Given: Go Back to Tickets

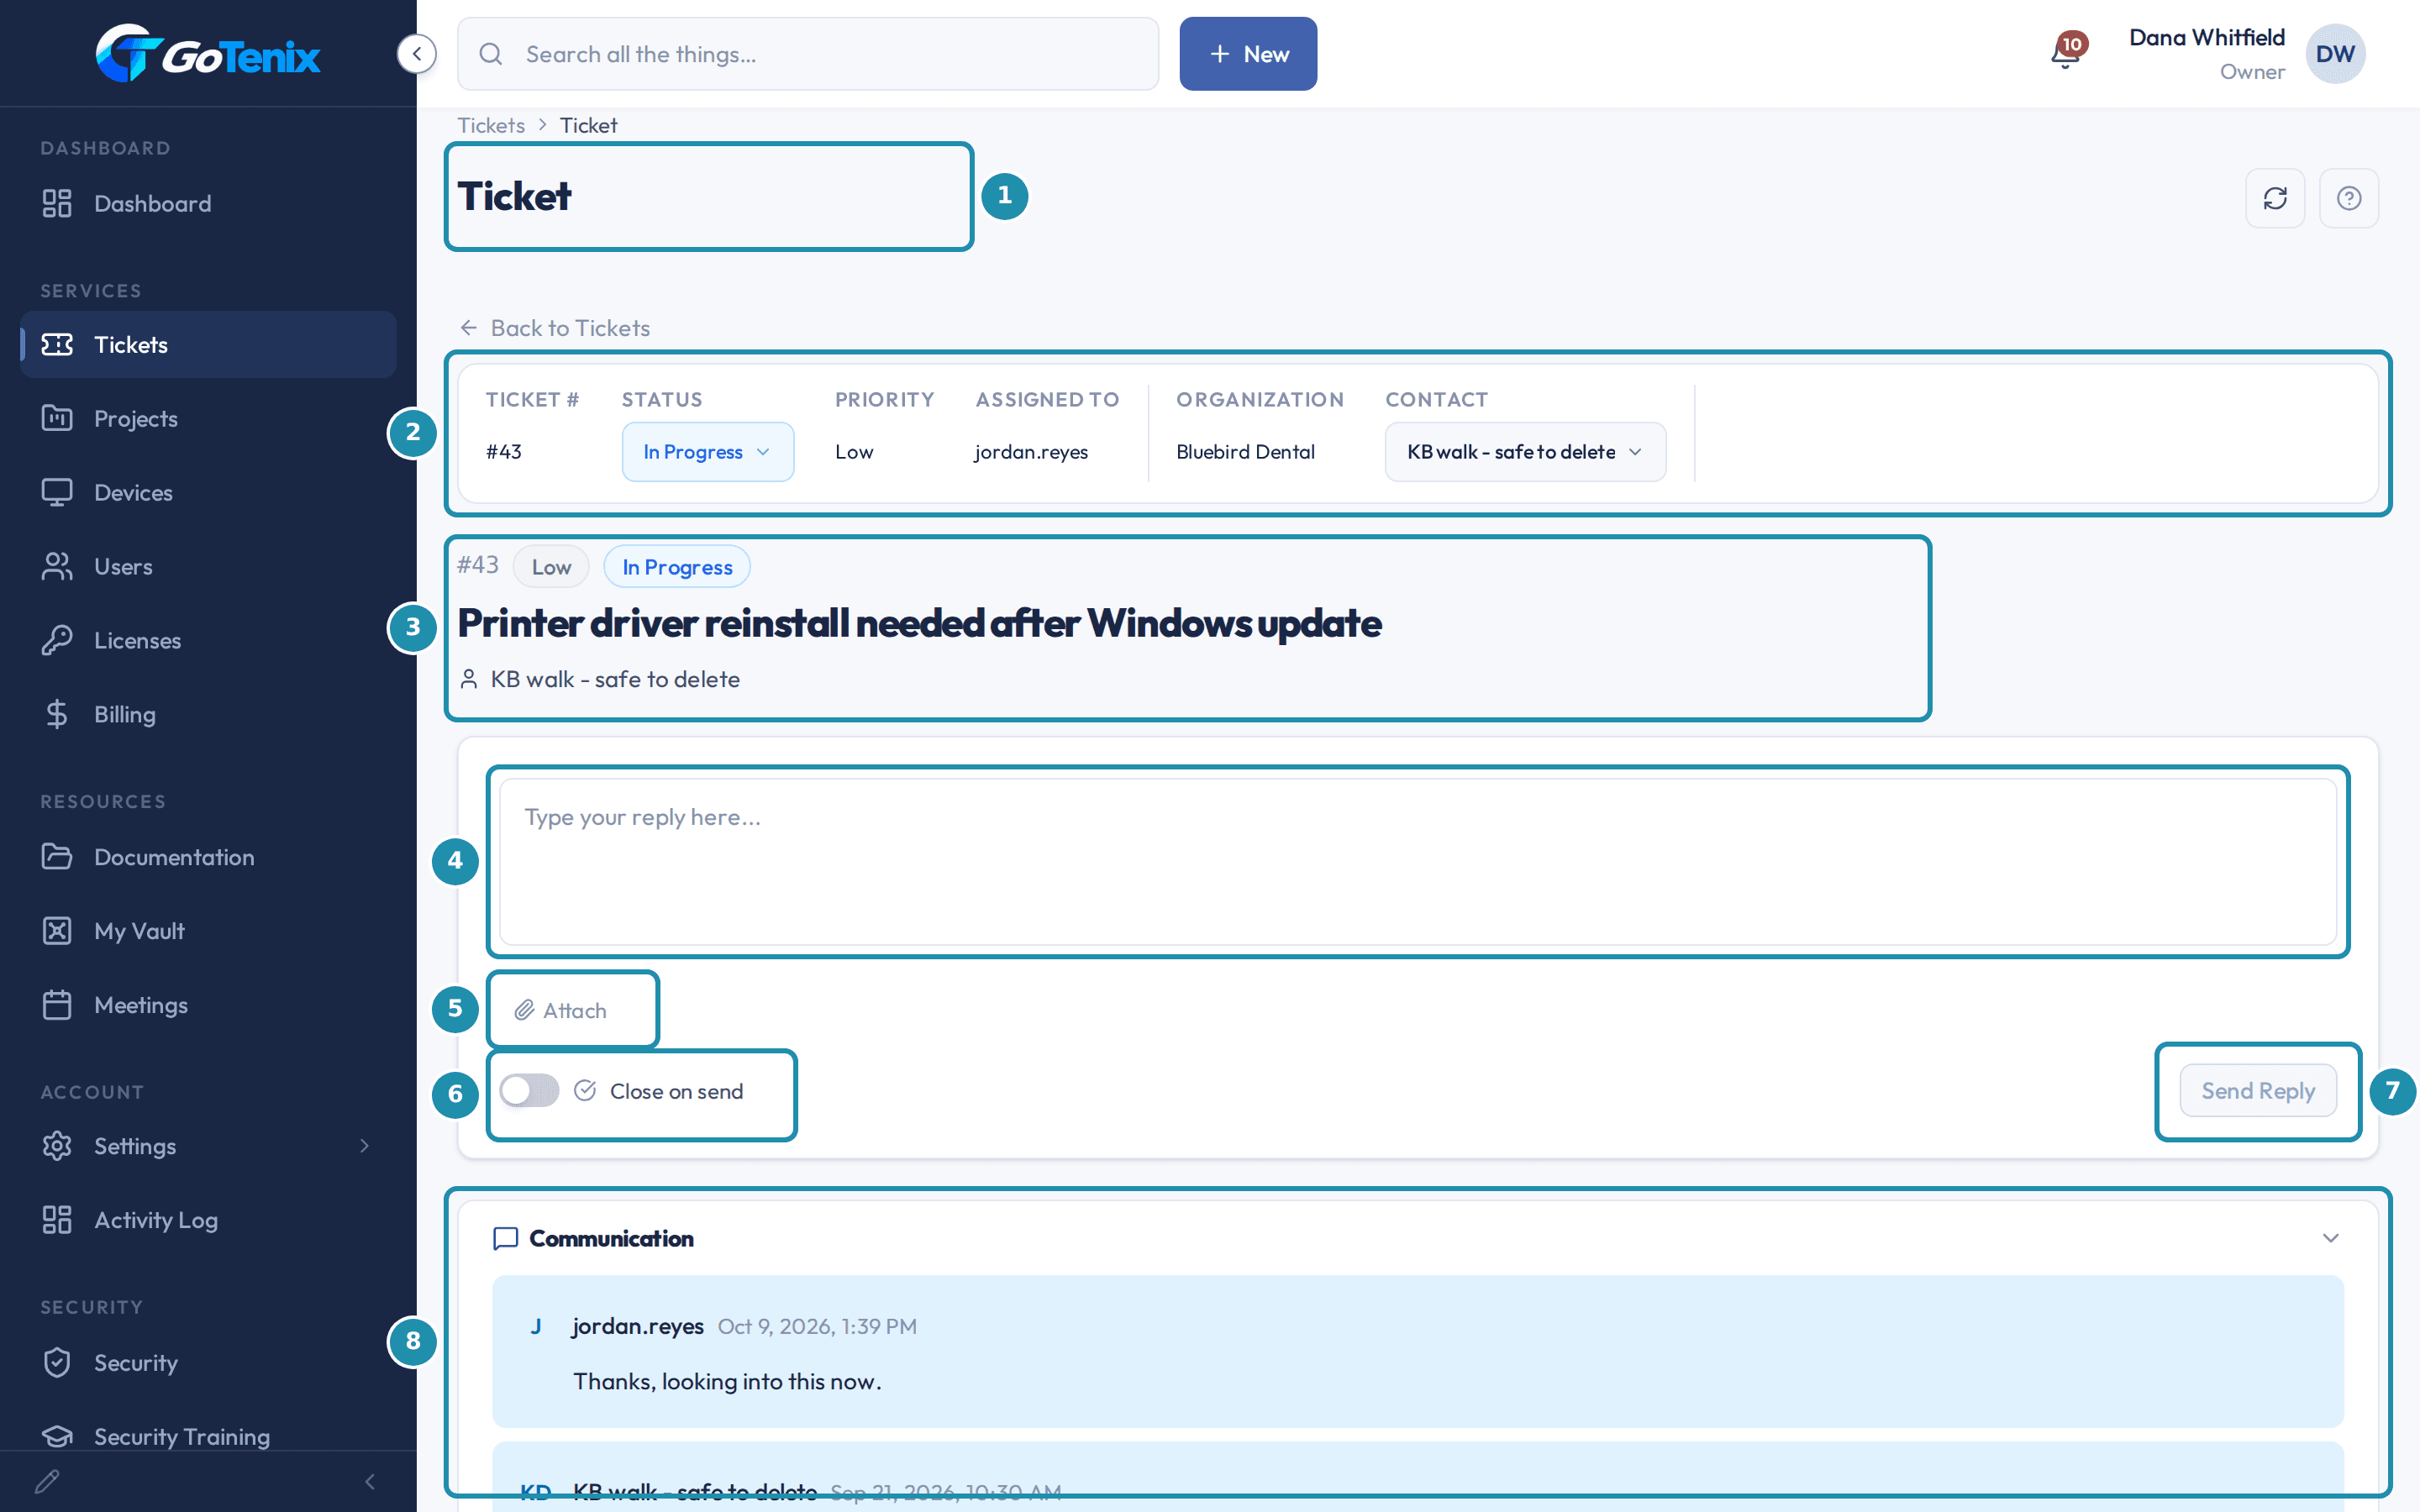Looking at the screenshot, I should [554, 328].
